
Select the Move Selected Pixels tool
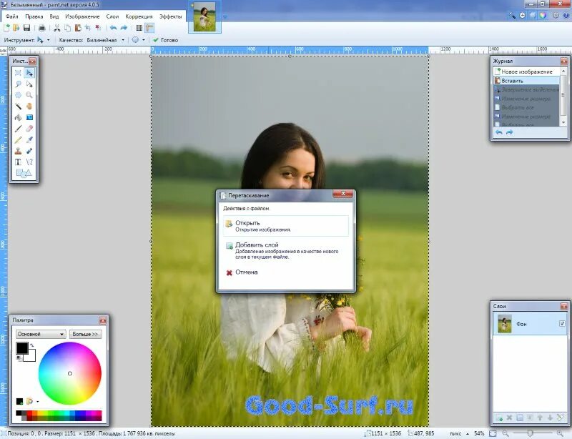[x=29, y=73]
